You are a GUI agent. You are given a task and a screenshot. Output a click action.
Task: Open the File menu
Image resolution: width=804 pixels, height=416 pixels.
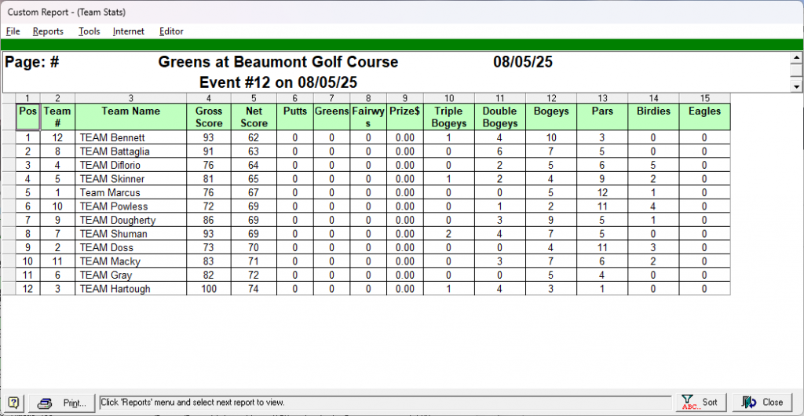point(13,31)
